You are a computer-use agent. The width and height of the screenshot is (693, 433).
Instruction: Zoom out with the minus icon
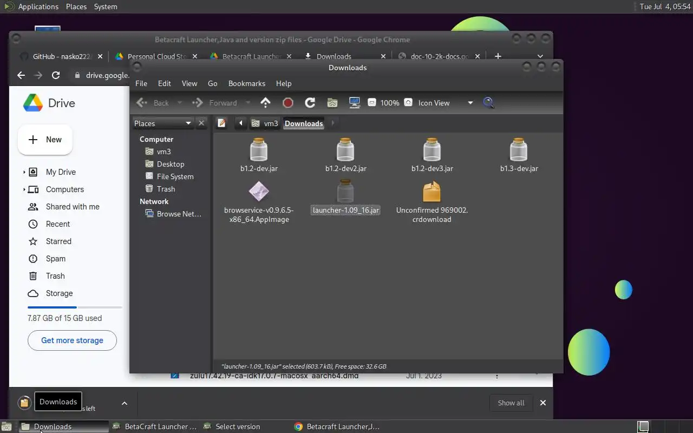point(371,102)
